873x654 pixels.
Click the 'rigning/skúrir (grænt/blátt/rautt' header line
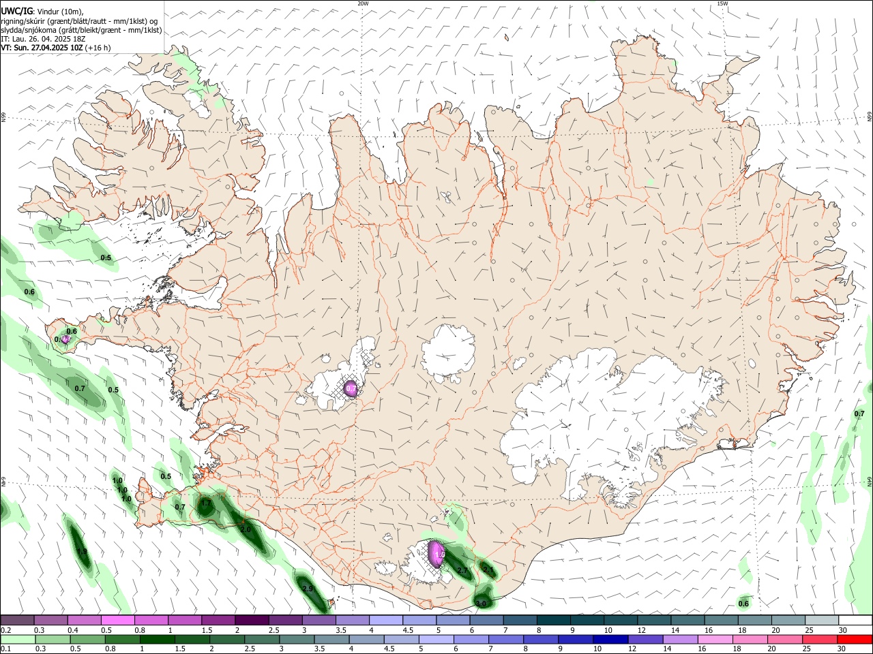point(80,21)
